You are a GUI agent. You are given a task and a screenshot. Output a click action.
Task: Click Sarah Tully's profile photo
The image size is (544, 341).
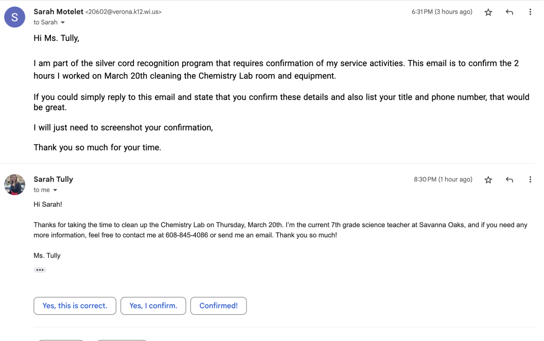point(14,185)
